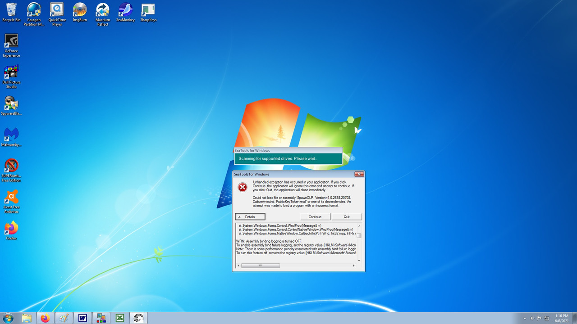Close the SeaTools error dialog
The width and height of the screenshot is (577, 324).
[x=359, y=174]
